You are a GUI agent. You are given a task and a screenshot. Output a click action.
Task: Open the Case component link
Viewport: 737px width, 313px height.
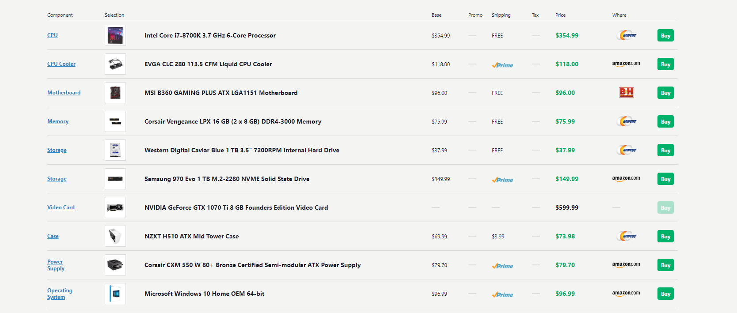click(53, 236)
